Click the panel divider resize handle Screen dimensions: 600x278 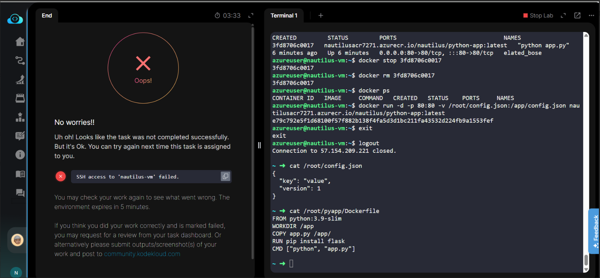[259, 145]
